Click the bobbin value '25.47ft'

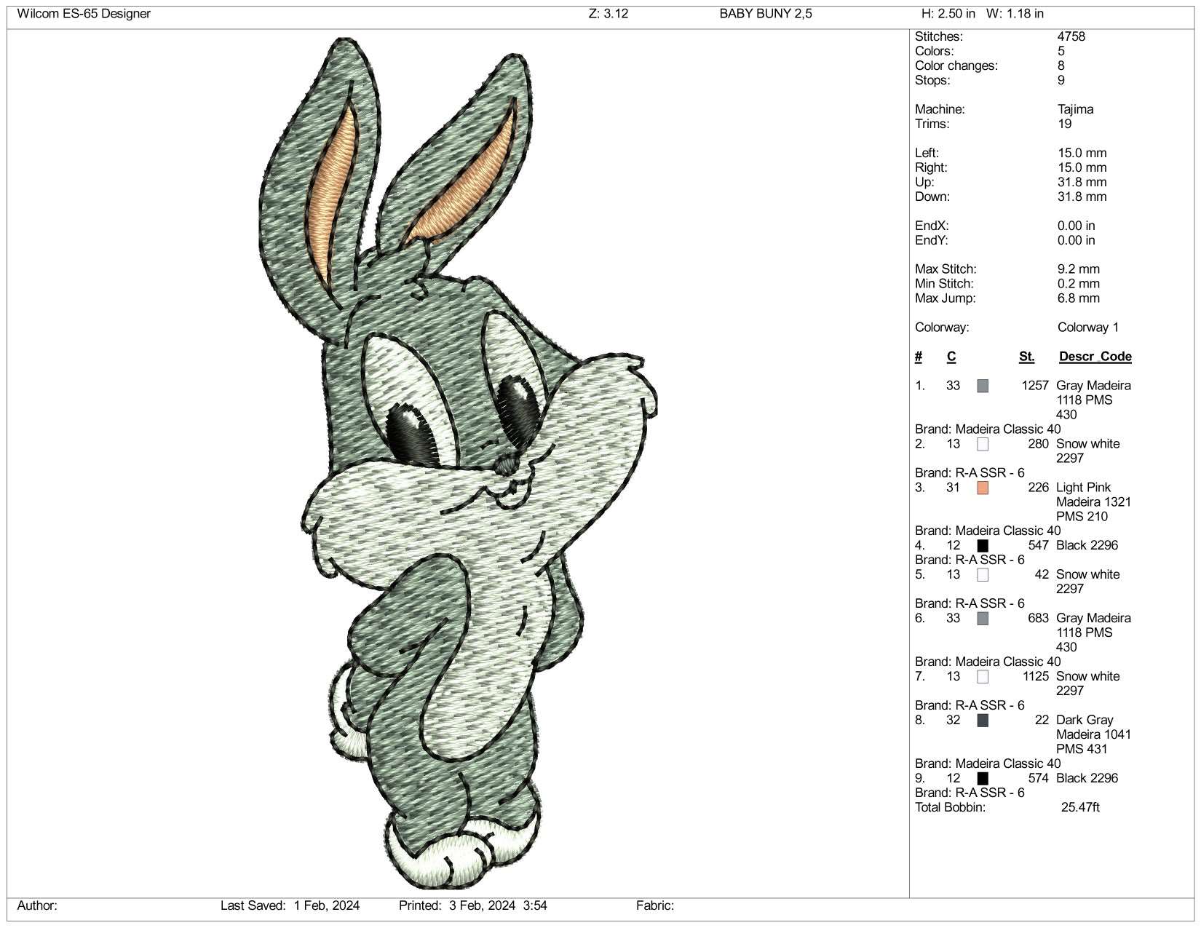(x=1080, y=808)
